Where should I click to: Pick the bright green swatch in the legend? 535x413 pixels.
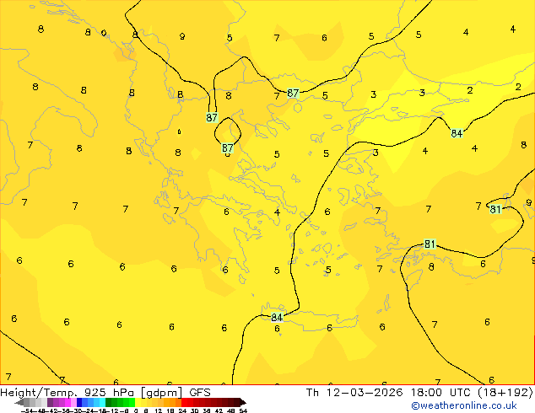(x=132, y=403)
